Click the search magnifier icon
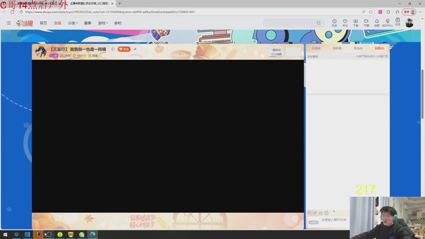Screen dimensions: 425x239 click(x=319, y=23)
